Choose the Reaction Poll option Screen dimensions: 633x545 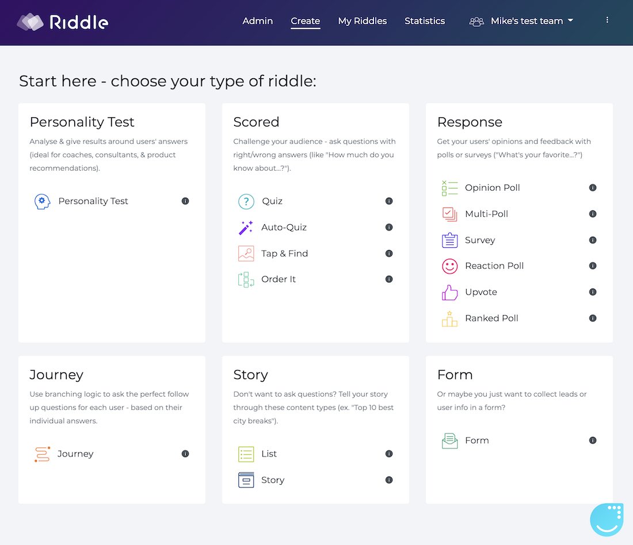tap(494, 266)
